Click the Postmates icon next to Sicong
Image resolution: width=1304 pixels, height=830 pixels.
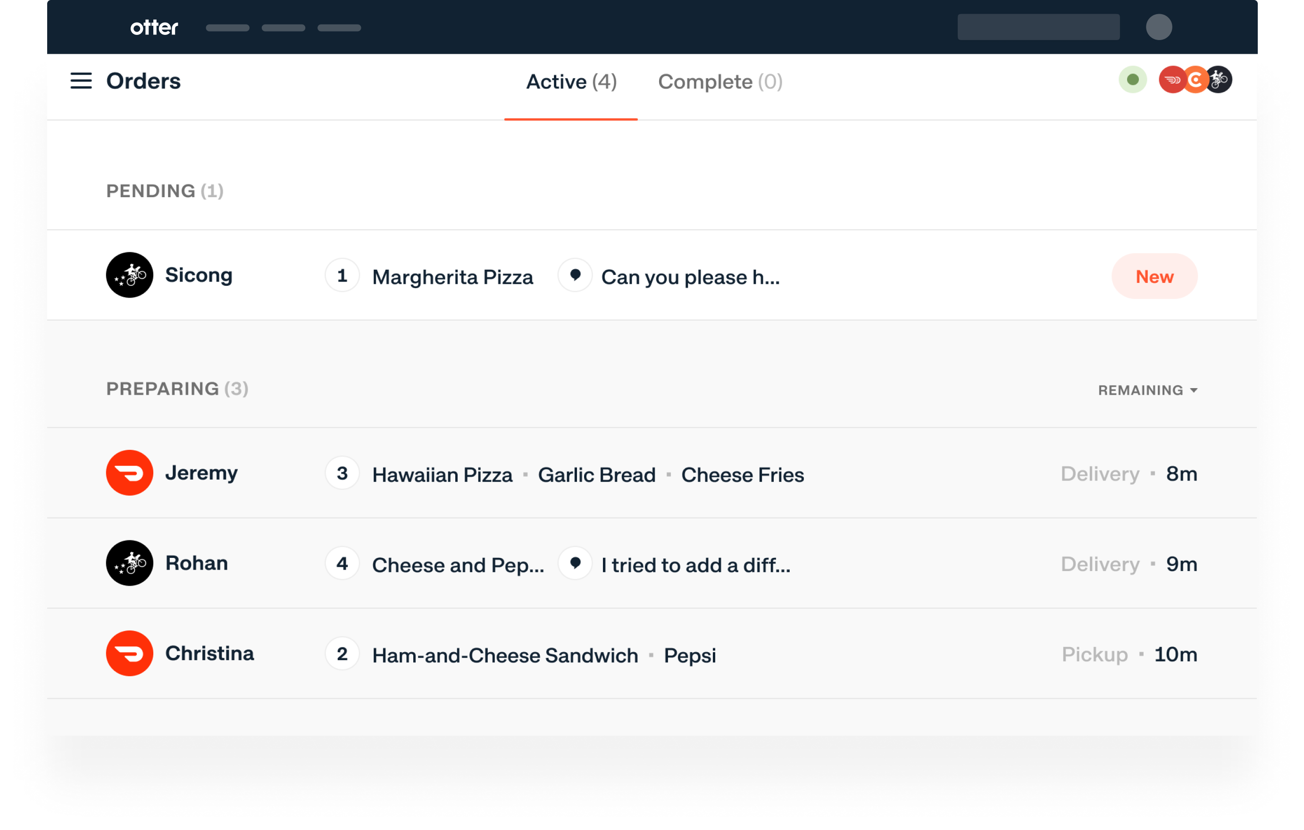[129, 275]
